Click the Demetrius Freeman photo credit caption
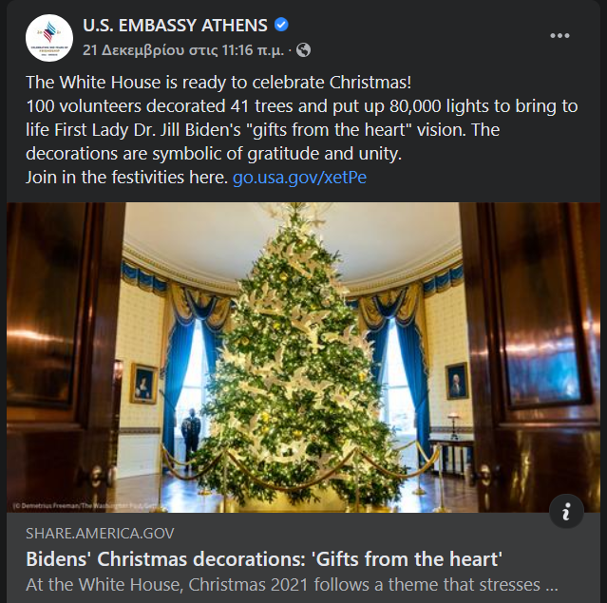607x603 pixels. (84, 505)
